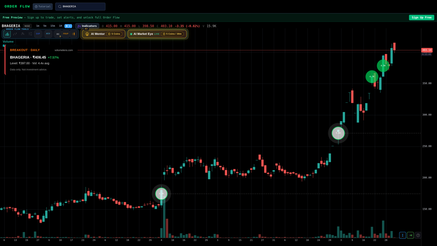This screenshot has height=246, width=437.
Task: Open the MTF multi-timeframe tool
Action: pos(48,34)
